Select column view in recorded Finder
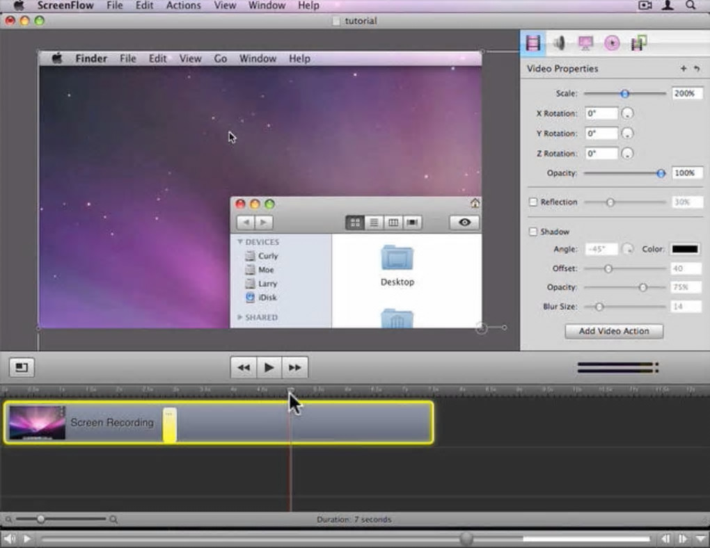 [x=393, y=222]
